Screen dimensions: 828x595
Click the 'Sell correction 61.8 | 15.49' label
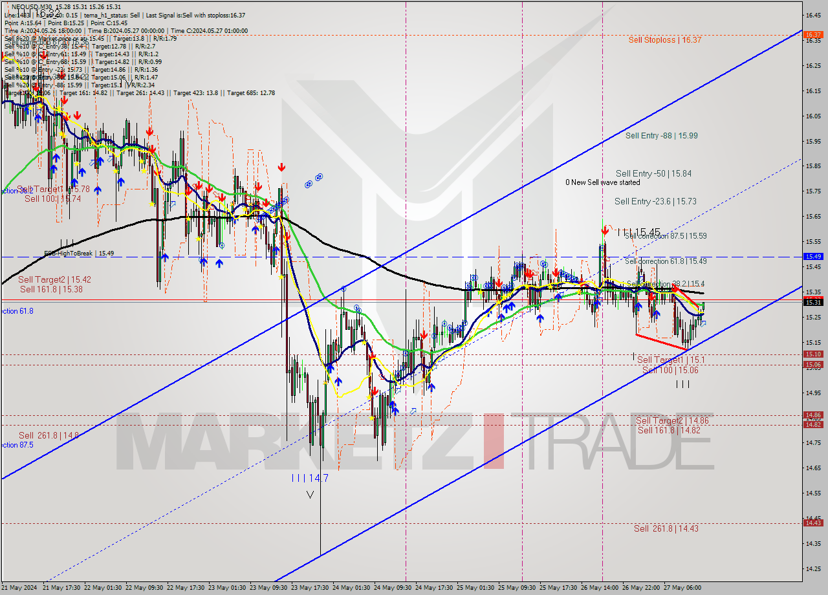point(666,261)
